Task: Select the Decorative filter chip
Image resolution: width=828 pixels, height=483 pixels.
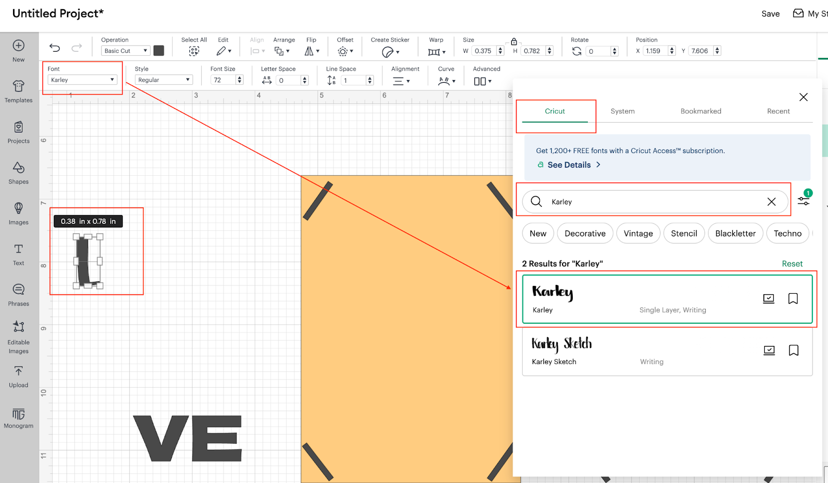Action: (x=585, y=233)
